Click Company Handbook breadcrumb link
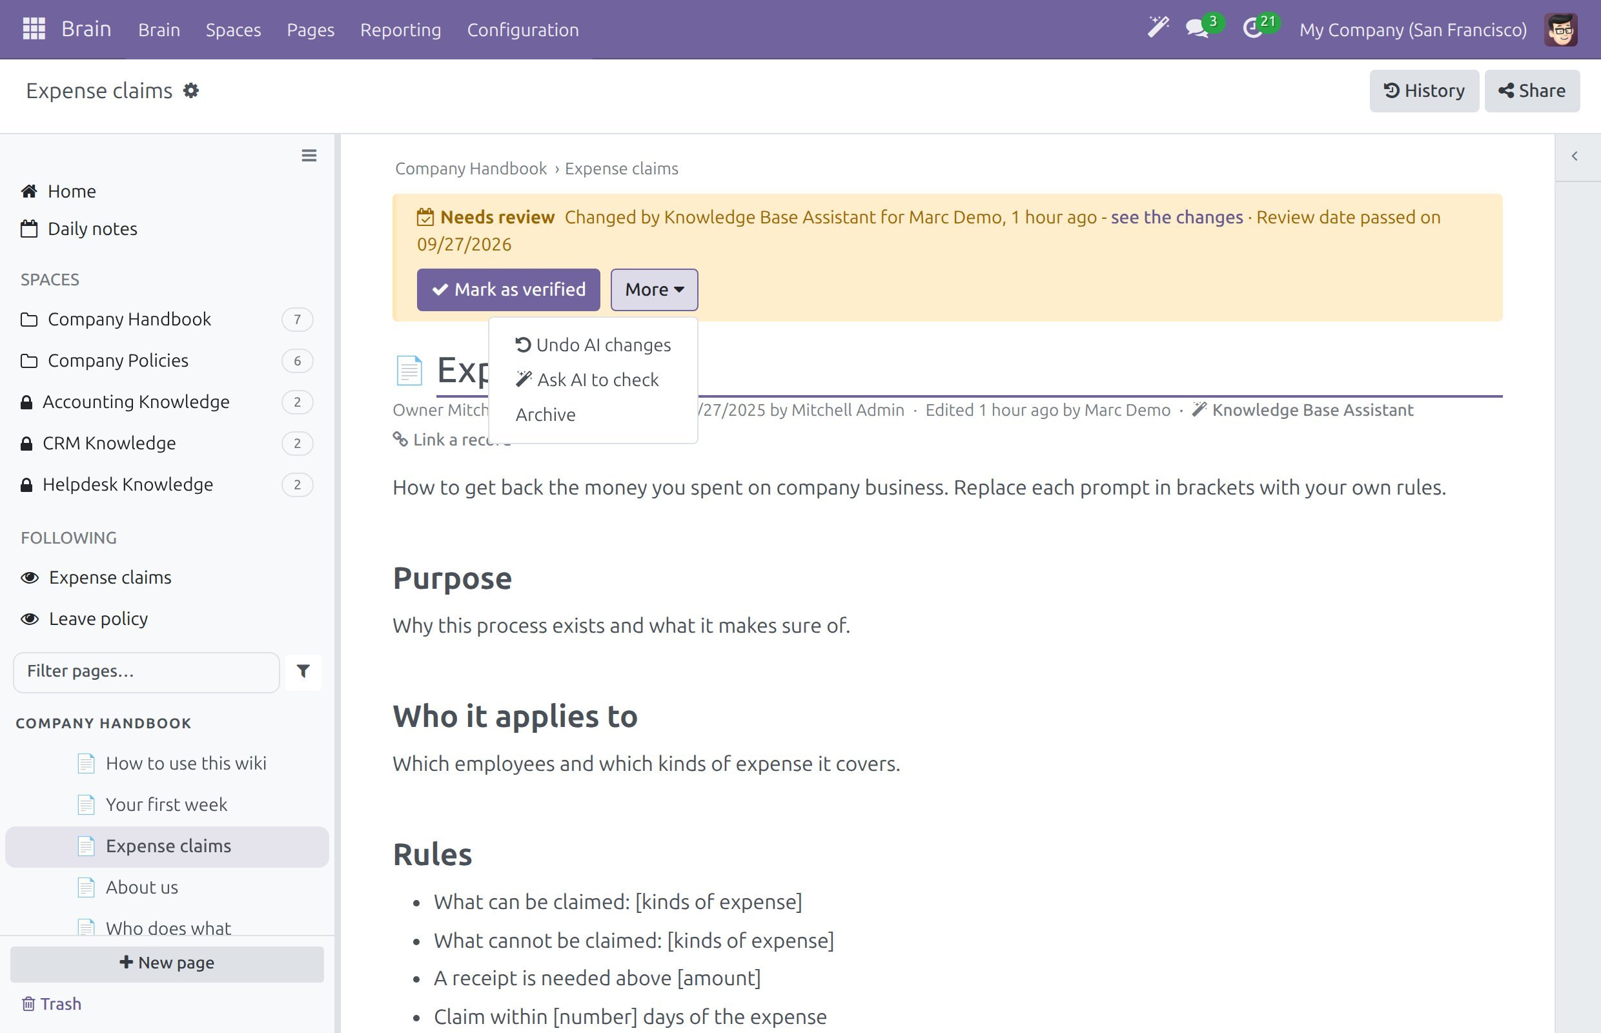1601x1033 pixels. point(471,169)
